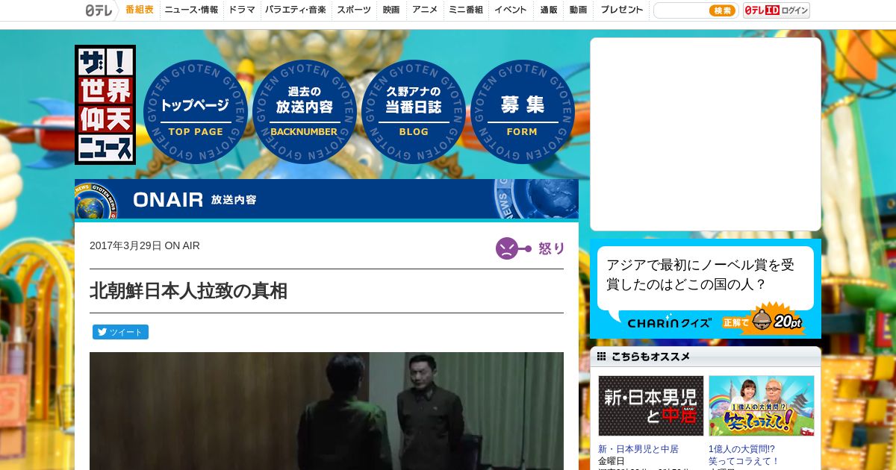The image size is (896, 470).
Task: Click the 日テレID ログイン button
Action: pos(777,10)
